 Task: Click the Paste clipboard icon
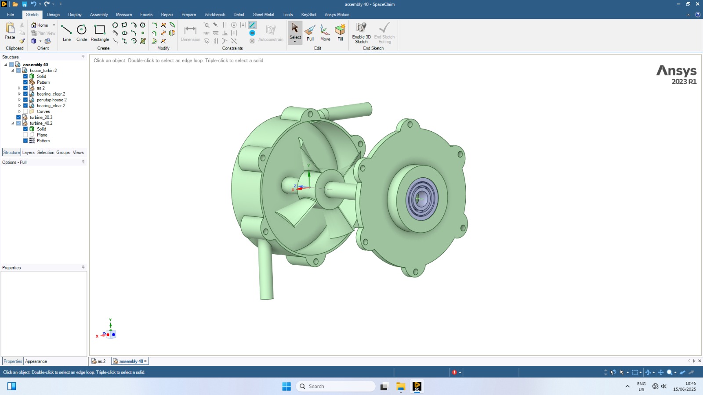10,31
